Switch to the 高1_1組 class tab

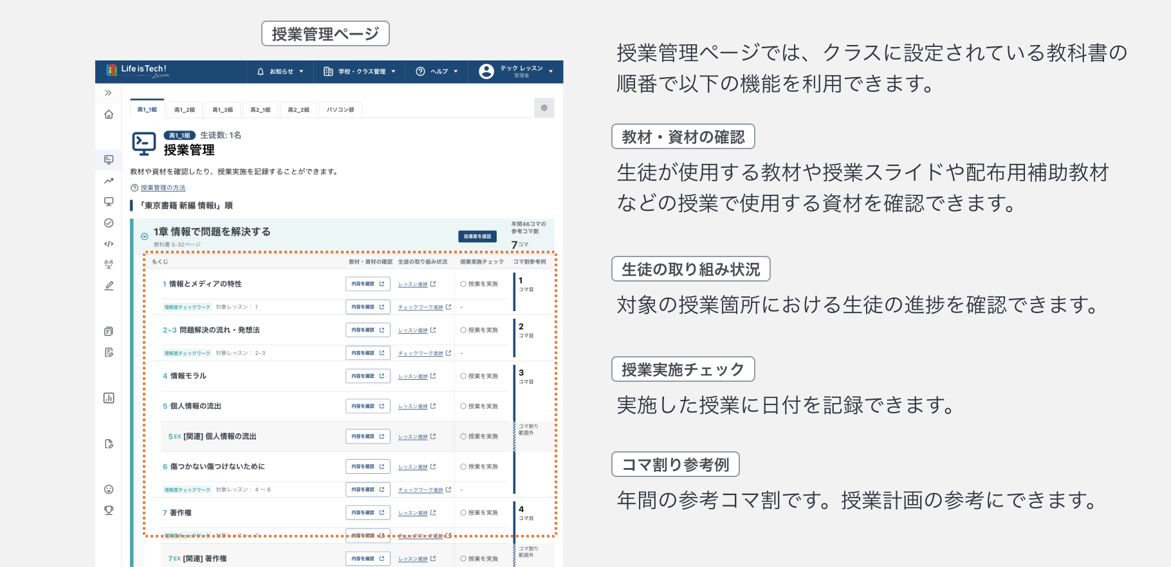pyautogui.click(x=147, y=109)
